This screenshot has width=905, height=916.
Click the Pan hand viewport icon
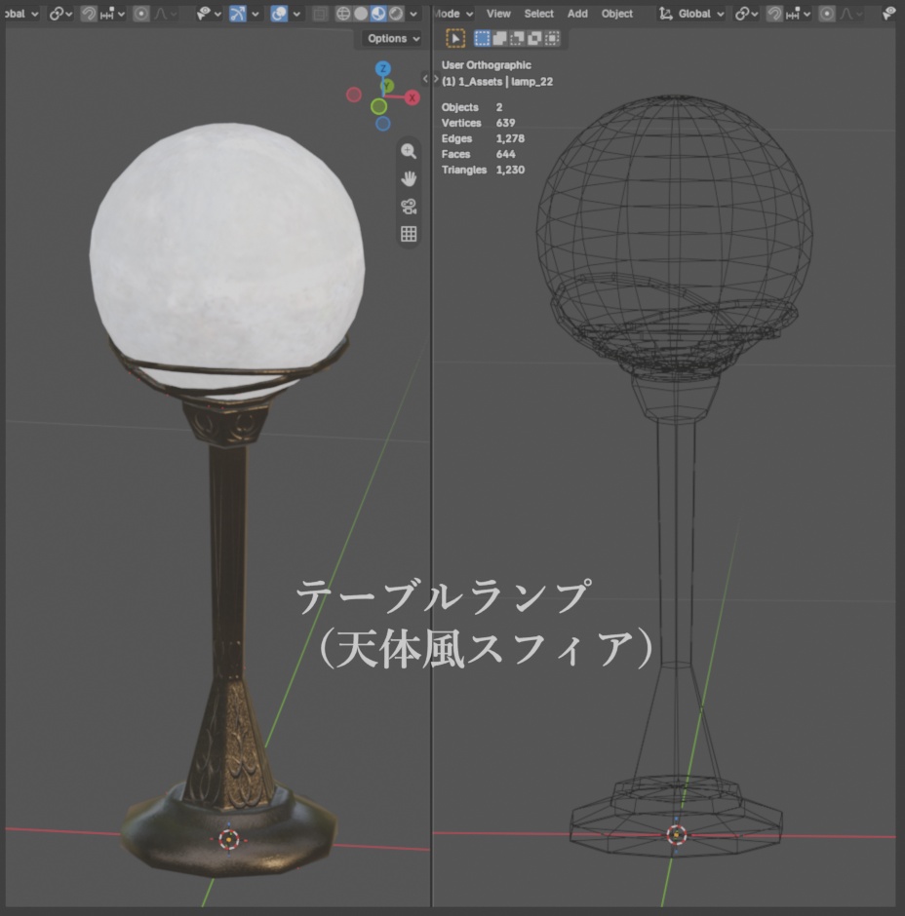pos(409,178)
